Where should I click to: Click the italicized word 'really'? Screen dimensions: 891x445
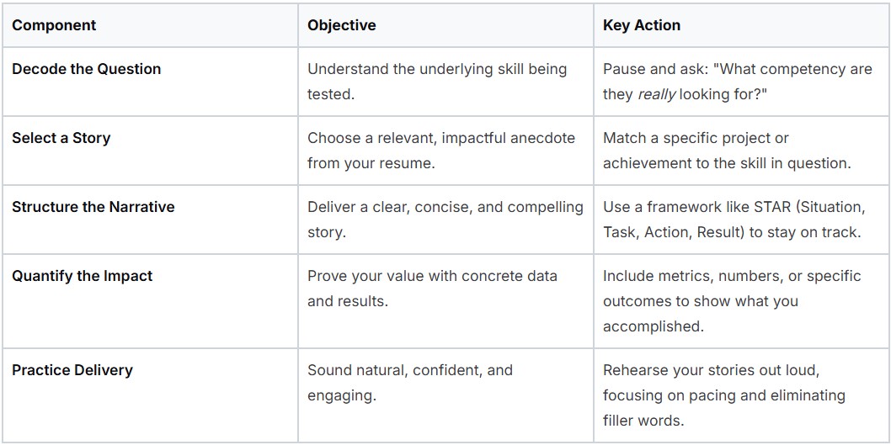coord(657,94)
